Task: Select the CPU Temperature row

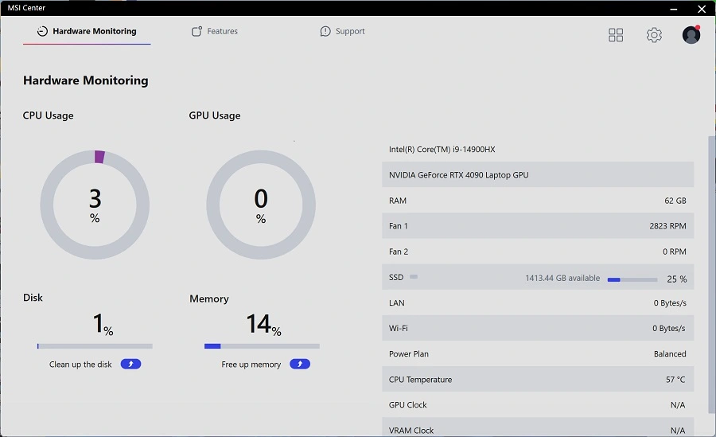Action: (x=537, y=380)
